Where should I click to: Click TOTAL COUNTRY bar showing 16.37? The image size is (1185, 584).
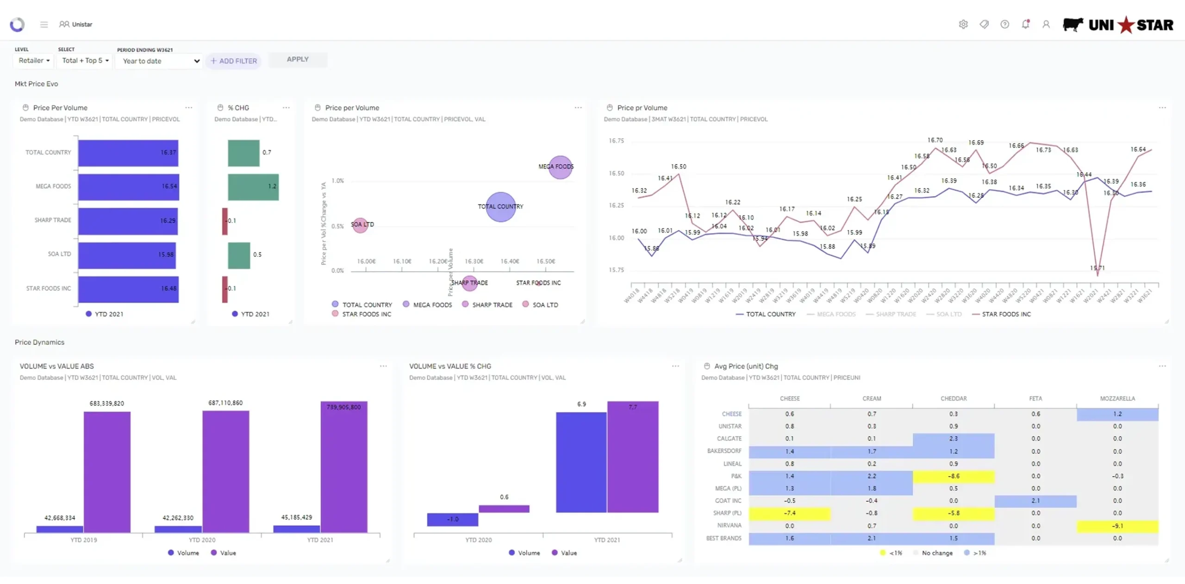128,153
